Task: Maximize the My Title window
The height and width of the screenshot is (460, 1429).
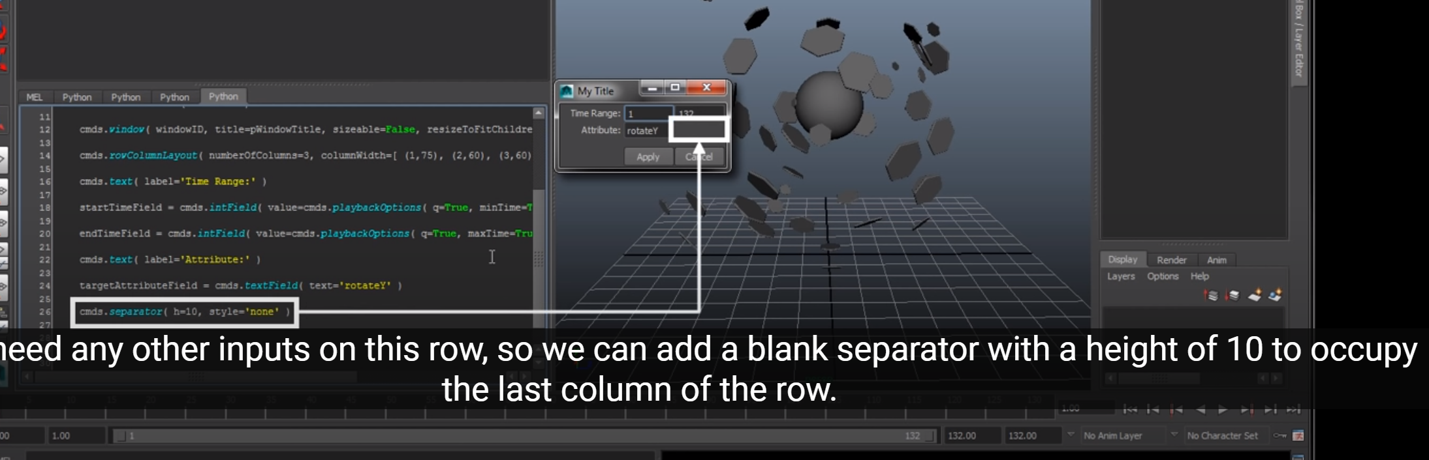Action: [675, 87]
